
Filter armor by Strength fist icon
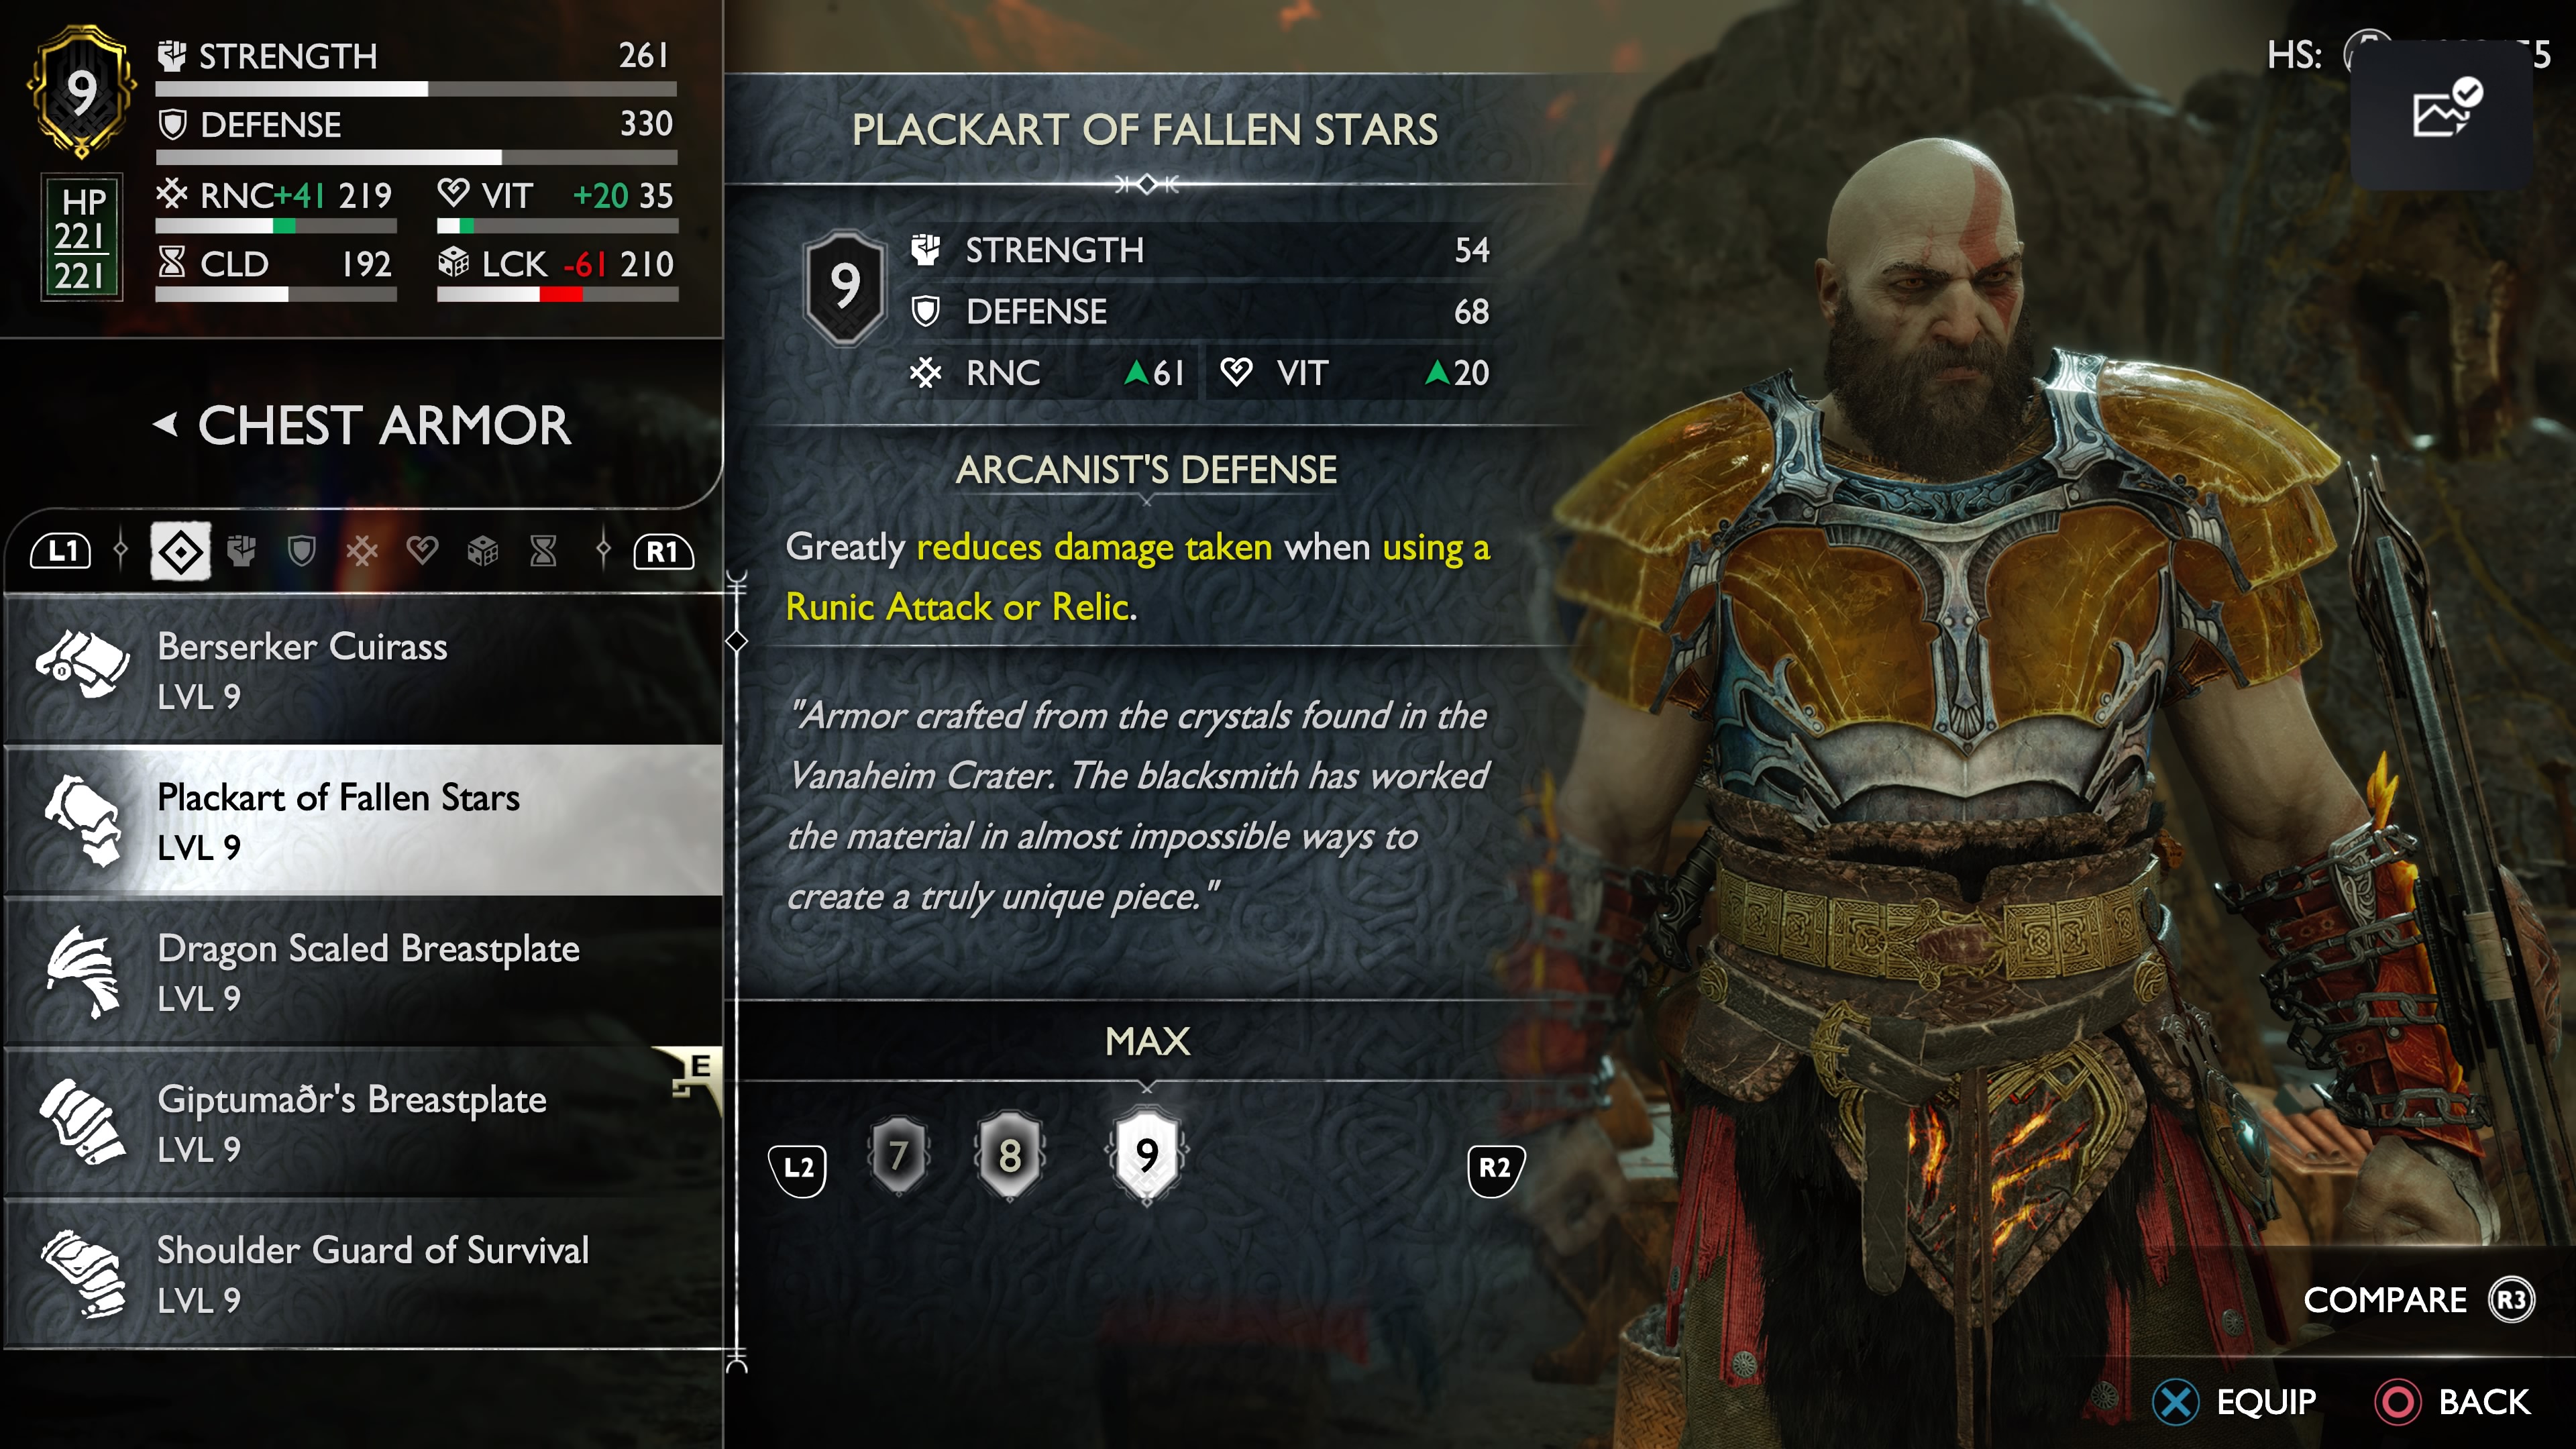(x=242, y=551)
